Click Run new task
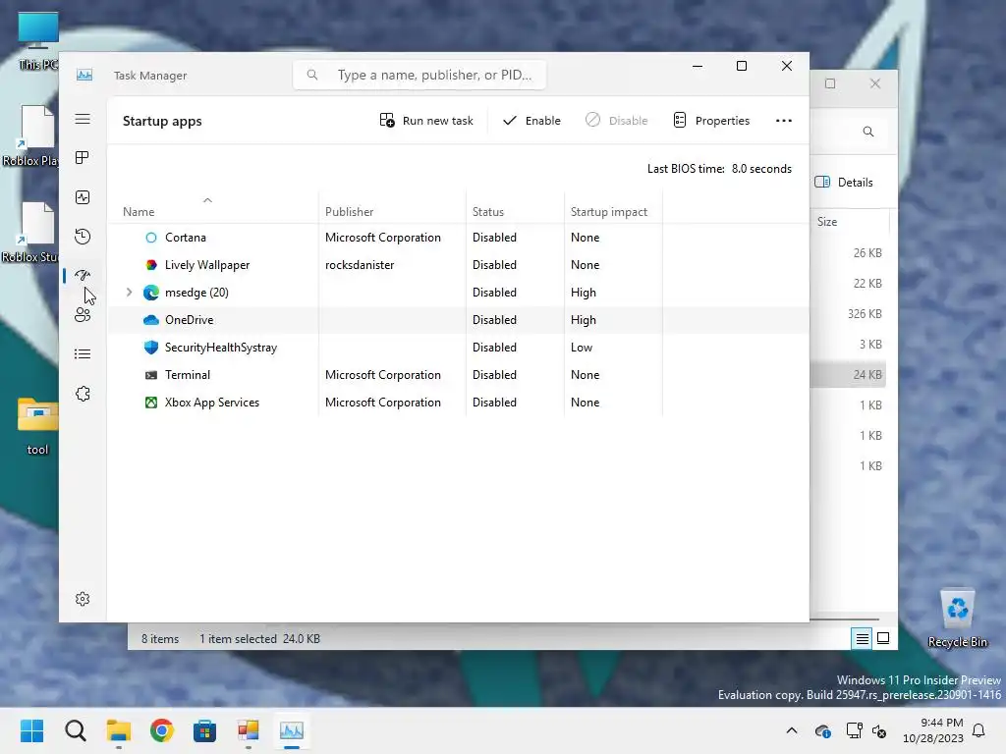 (x=426, y=121)
